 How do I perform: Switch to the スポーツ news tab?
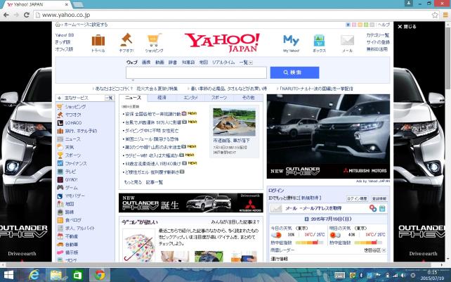coord(219,98)
